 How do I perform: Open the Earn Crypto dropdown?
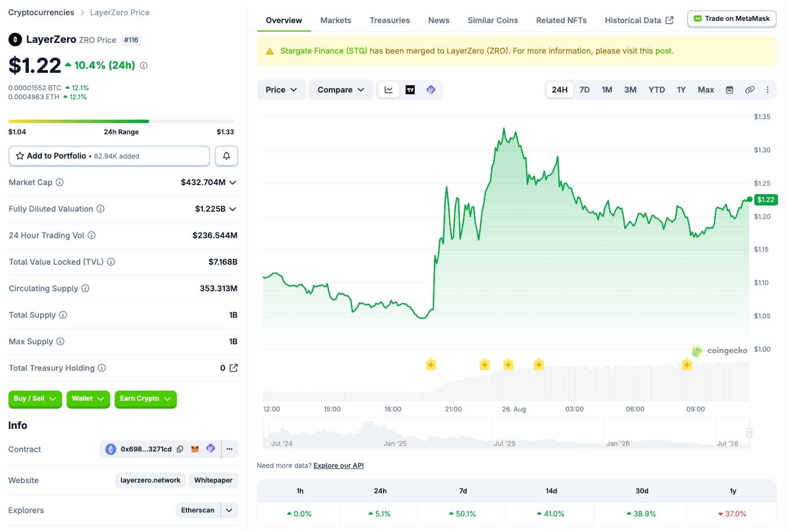click(x=145, y=398)
